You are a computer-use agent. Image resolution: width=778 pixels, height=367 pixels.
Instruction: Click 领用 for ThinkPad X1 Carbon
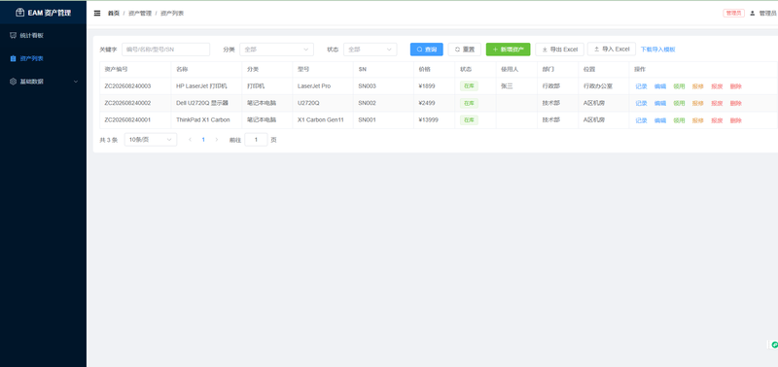pos(679,120)
